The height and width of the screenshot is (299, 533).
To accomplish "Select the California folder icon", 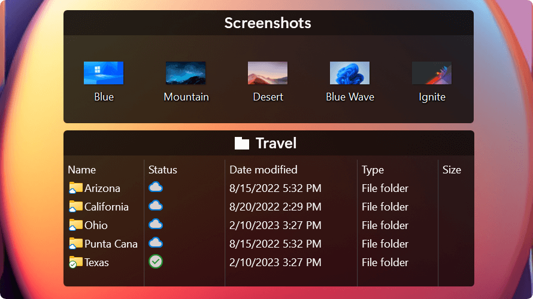I will [75, 207].
